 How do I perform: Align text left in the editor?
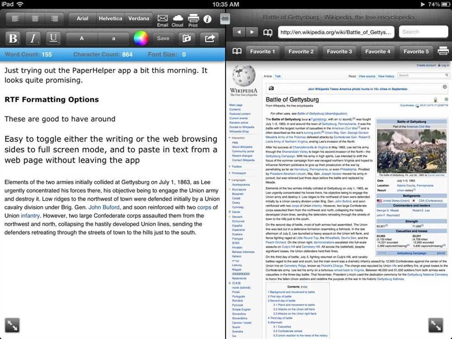15,19
